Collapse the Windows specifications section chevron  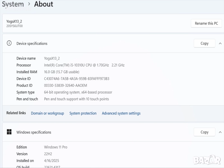pos(220,132)
